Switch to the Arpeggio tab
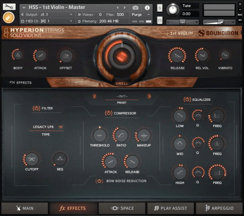The image size is (244, 216). [219, 208]
